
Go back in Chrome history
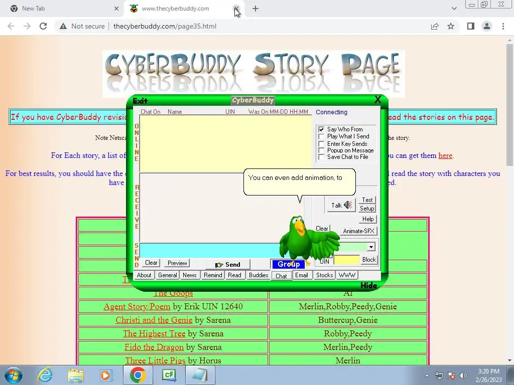[11, 26]
